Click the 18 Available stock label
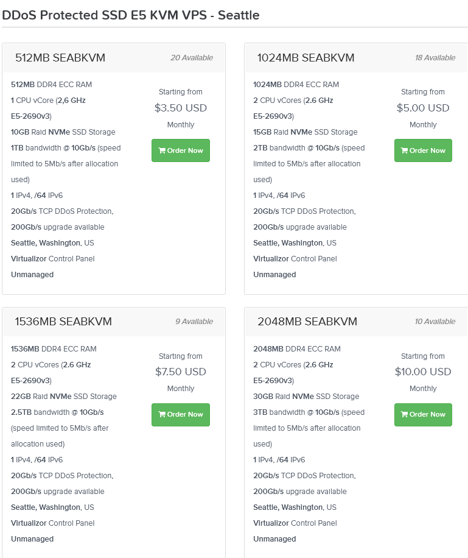 [435, 58]
